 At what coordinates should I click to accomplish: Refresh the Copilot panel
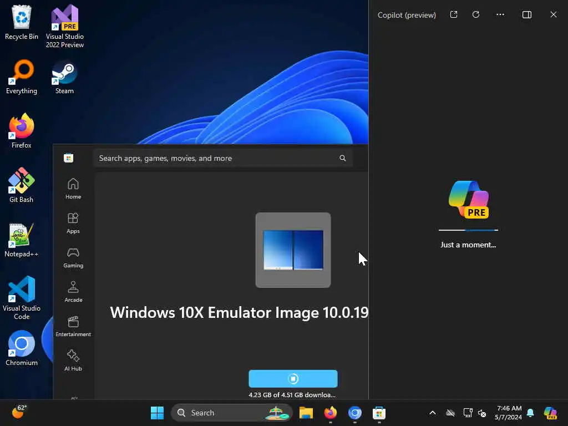pos(476,14)
